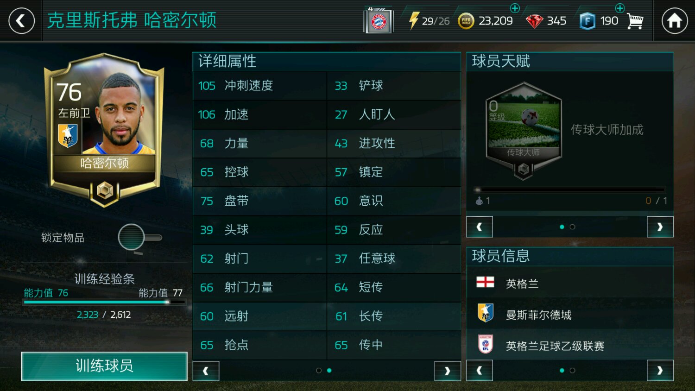The height and width of the screenshot is (391, 695).
Task: Select the 英格兰足球乙级联赛 league row
Action: point(569,346)
